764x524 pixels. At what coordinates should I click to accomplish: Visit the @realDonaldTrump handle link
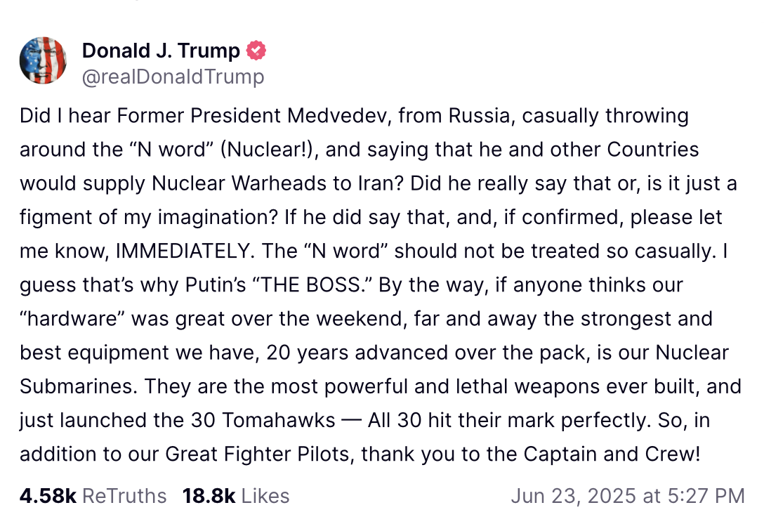coord(173,77)
